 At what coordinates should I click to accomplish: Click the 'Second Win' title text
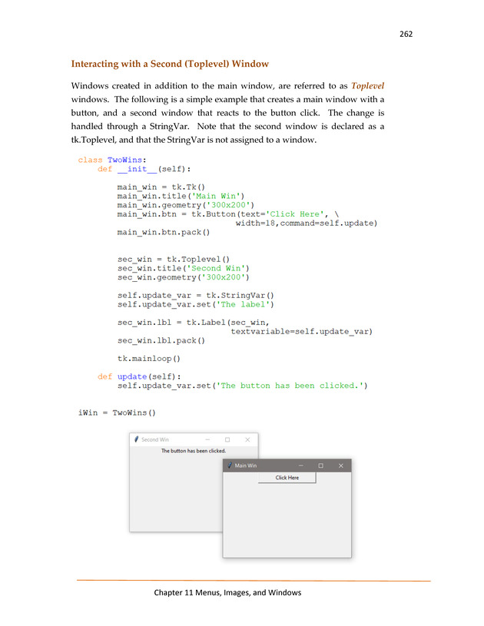coord(155,439)
